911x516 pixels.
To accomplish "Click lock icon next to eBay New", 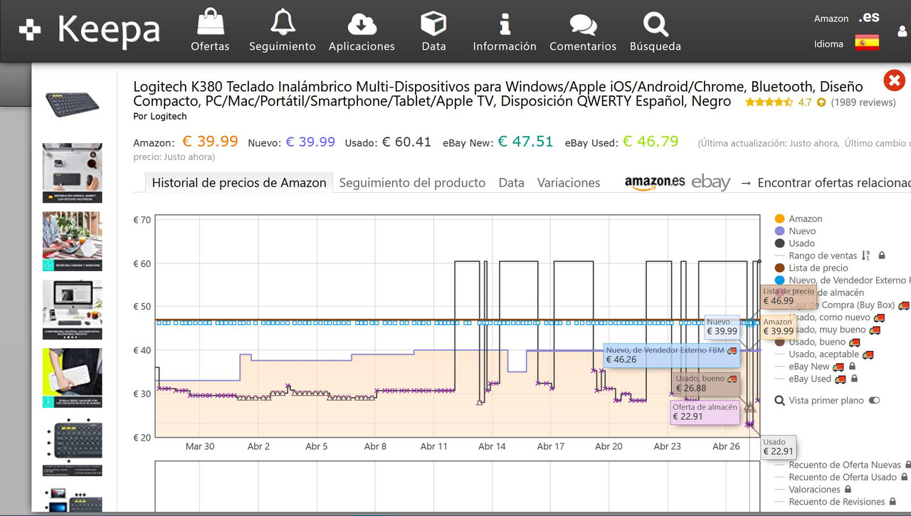I will 853,367.
